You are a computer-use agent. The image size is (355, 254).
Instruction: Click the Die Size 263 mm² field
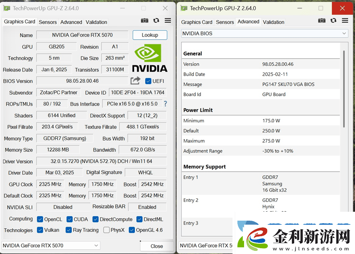[115, 58]
